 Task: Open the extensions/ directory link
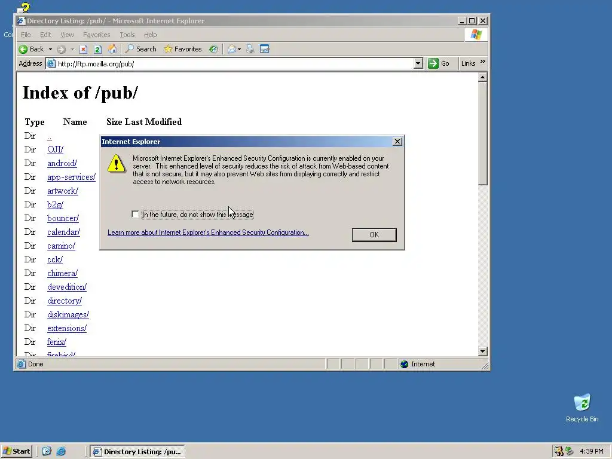coord(67,328)
